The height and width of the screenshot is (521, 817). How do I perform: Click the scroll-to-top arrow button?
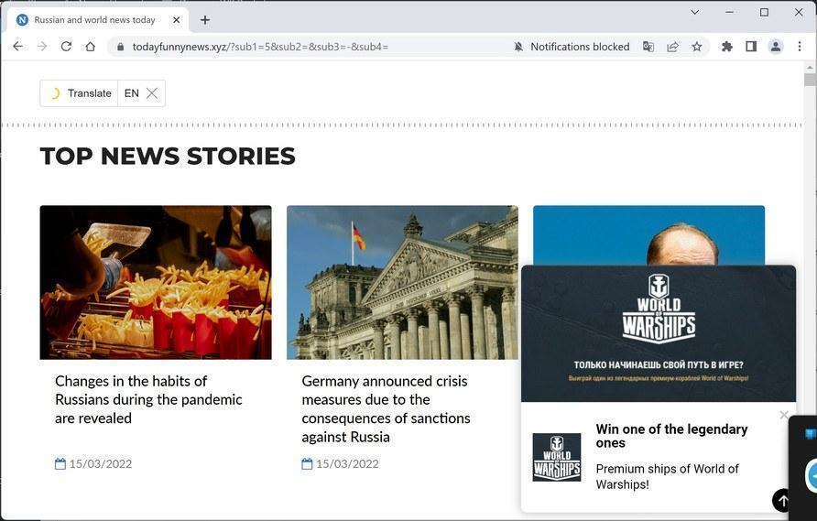(782, 500)
